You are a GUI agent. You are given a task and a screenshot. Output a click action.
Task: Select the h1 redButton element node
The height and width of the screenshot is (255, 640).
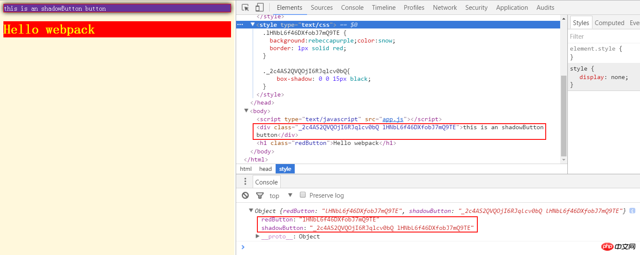[x=327, y=143]
